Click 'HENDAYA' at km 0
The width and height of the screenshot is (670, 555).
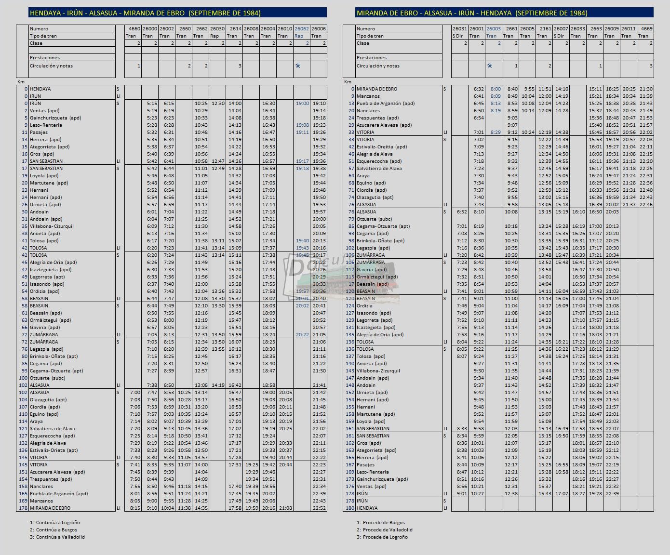tap(40, 89)
